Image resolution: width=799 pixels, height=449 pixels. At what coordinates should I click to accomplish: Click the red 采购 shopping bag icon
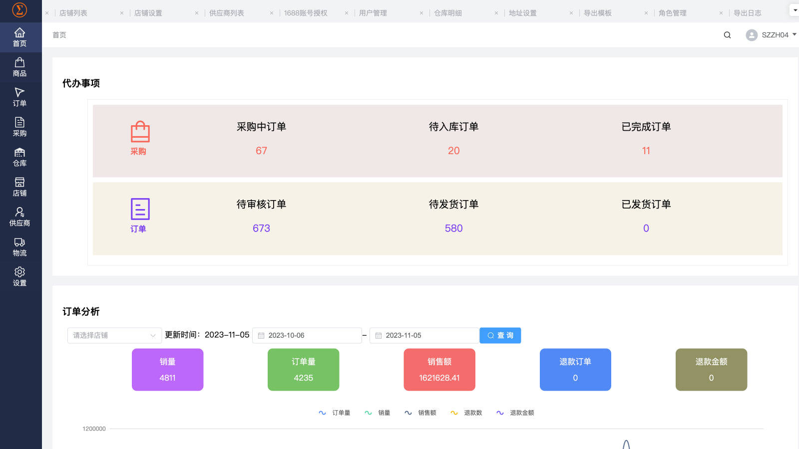[x=140, y=132]
